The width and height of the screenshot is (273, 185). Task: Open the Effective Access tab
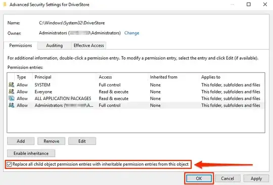point(88,45)
